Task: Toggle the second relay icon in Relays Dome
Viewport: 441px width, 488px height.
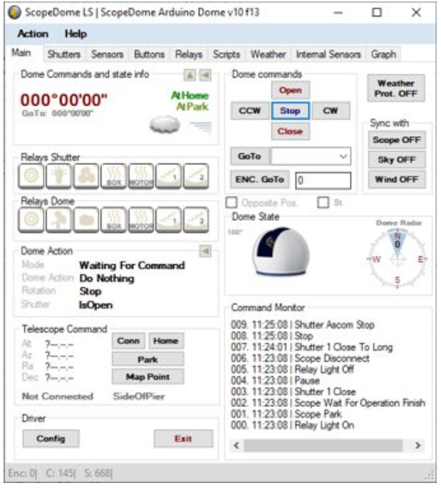Action: coord(58,219)
